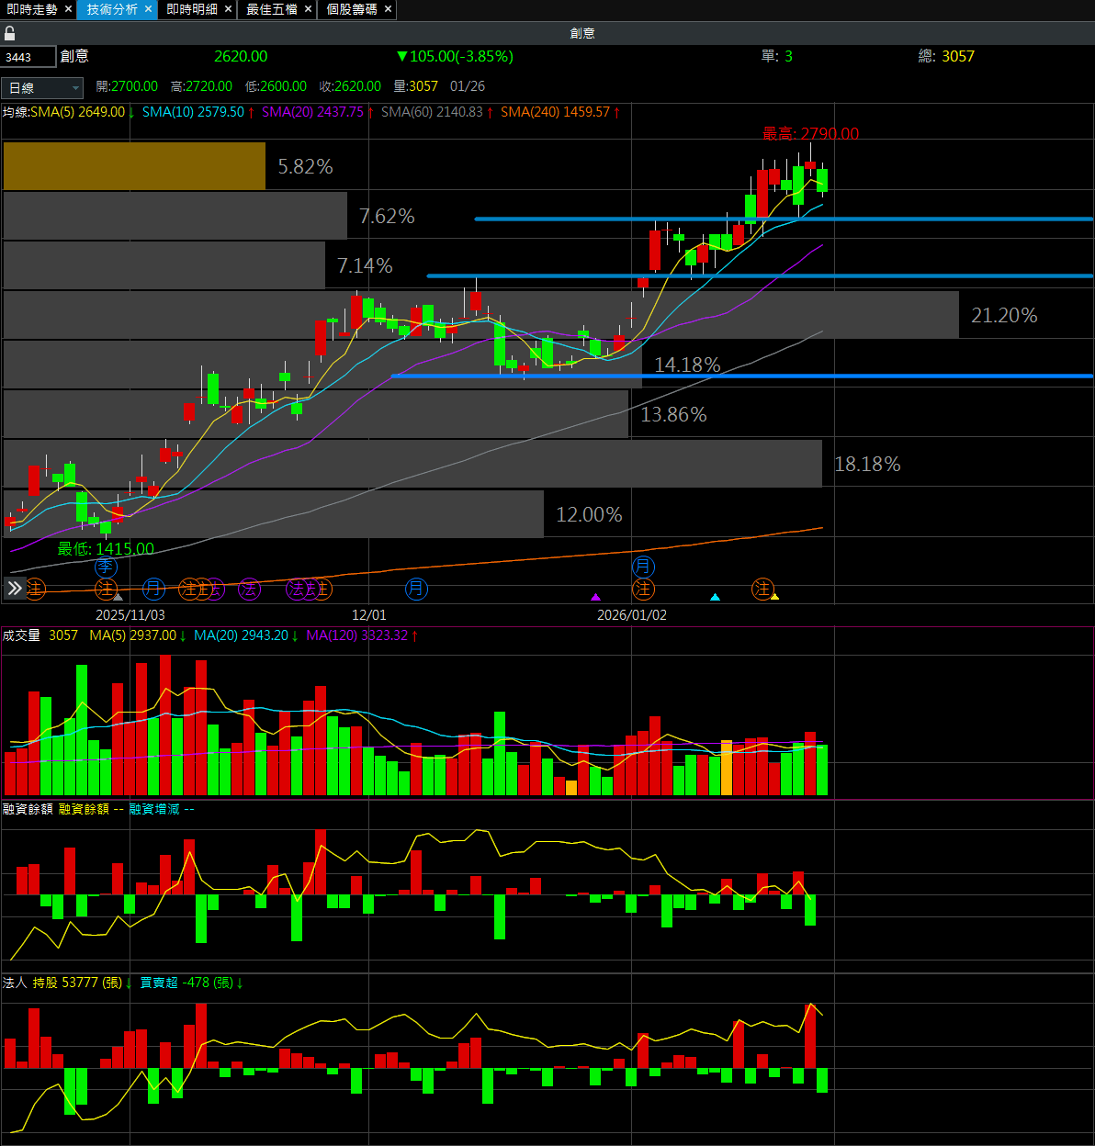The image size is (1095, 1146).
Task: Click the purple triangle marker on date axis
Action: 595,597
